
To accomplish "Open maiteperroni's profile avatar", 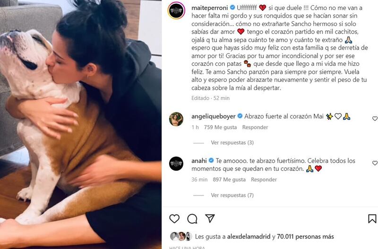I will pyautogui.click(x=176, y=10).
